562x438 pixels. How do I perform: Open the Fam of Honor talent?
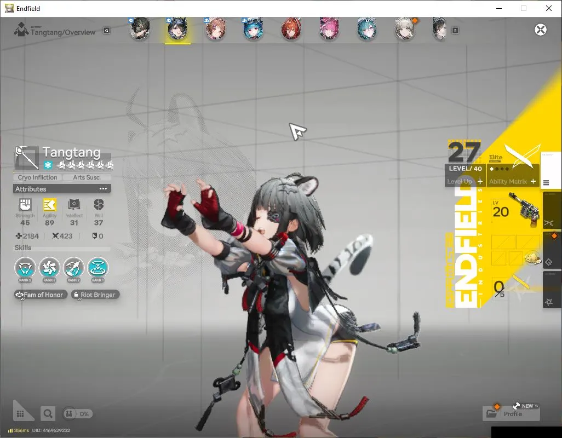(41, 295)
